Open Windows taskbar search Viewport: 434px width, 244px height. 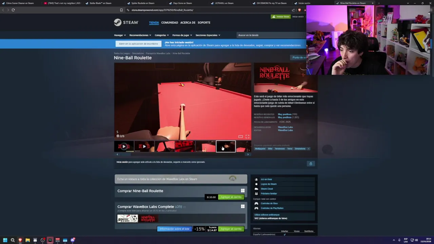13,240
